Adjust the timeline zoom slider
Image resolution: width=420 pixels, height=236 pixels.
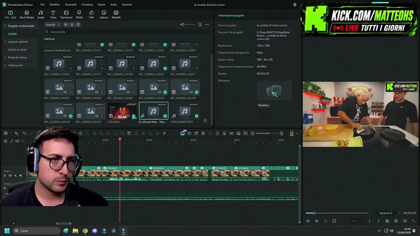tap(267, 133)
